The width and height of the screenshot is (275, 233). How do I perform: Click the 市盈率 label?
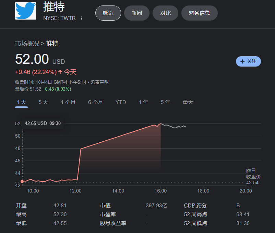click(x=108, y=214)
